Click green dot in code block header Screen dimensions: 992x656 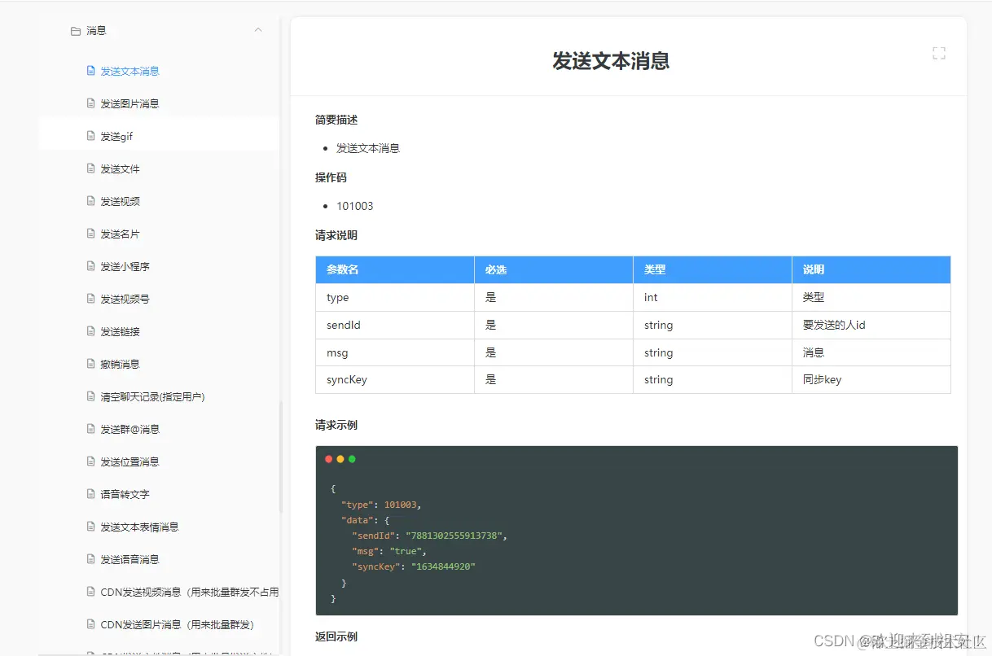coord(352,459)
